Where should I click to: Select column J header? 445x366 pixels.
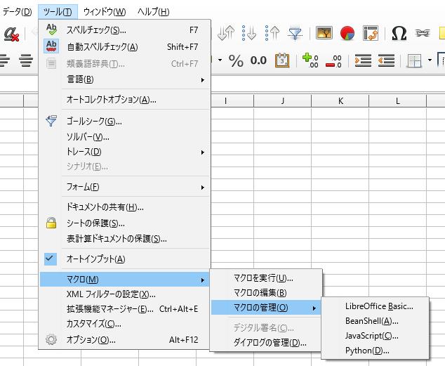click(x=282, y=101)
